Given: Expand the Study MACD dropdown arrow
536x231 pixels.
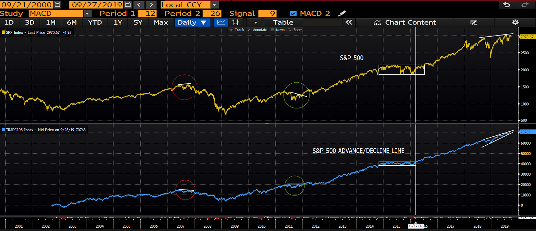Looking at the screenshot, I should 87,14.
